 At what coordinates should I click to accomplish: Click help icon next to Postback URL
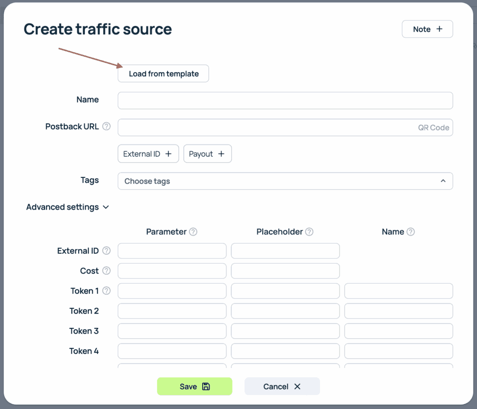tap(107, 126)
